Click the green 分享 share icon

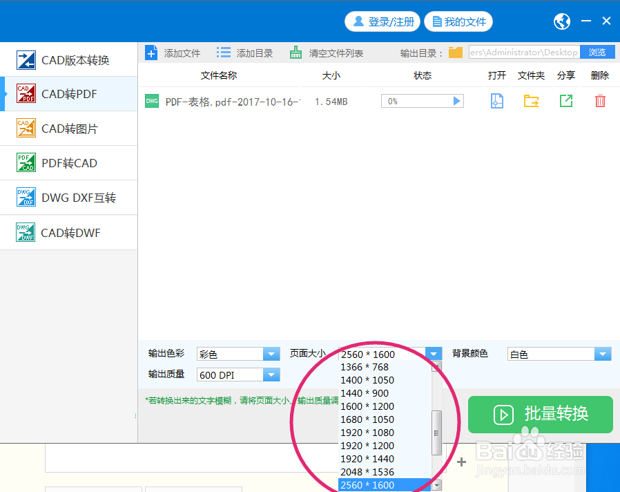click(x=565, y=100)
